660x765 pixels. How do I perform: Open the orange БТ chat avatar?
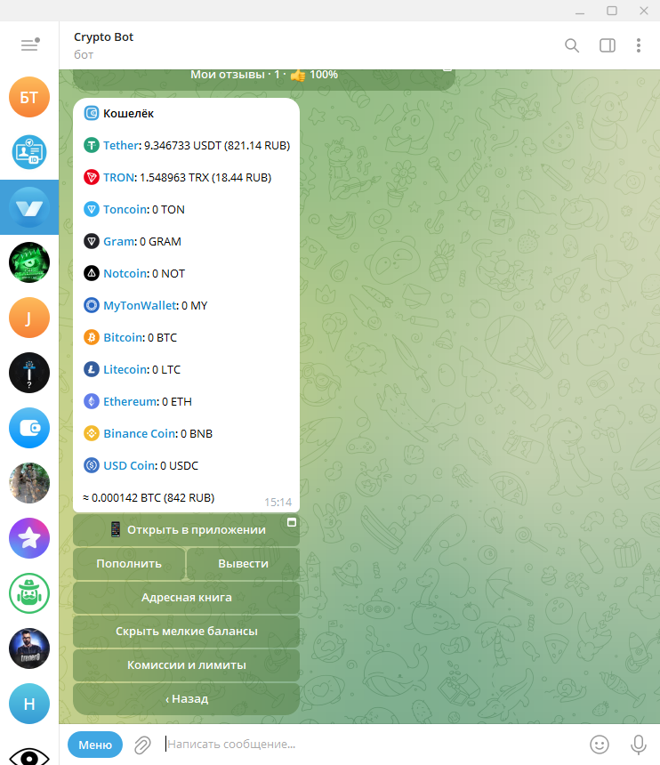29,97
